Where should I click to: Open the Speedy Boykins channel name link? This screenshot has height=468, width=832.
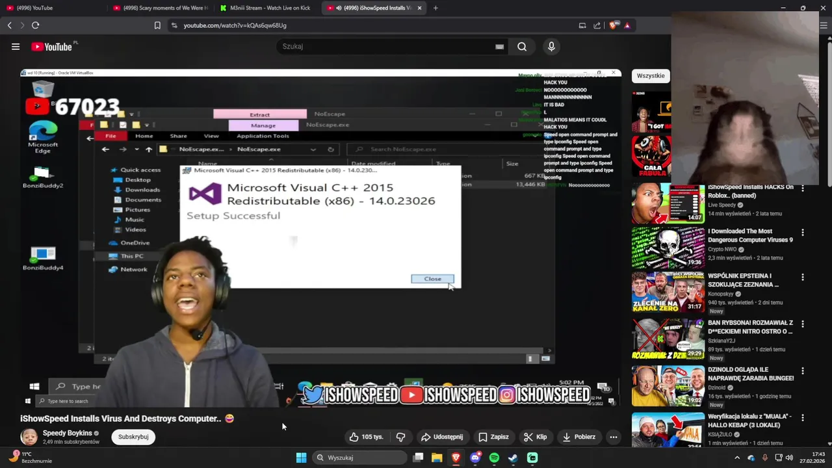tap(68, 433)
